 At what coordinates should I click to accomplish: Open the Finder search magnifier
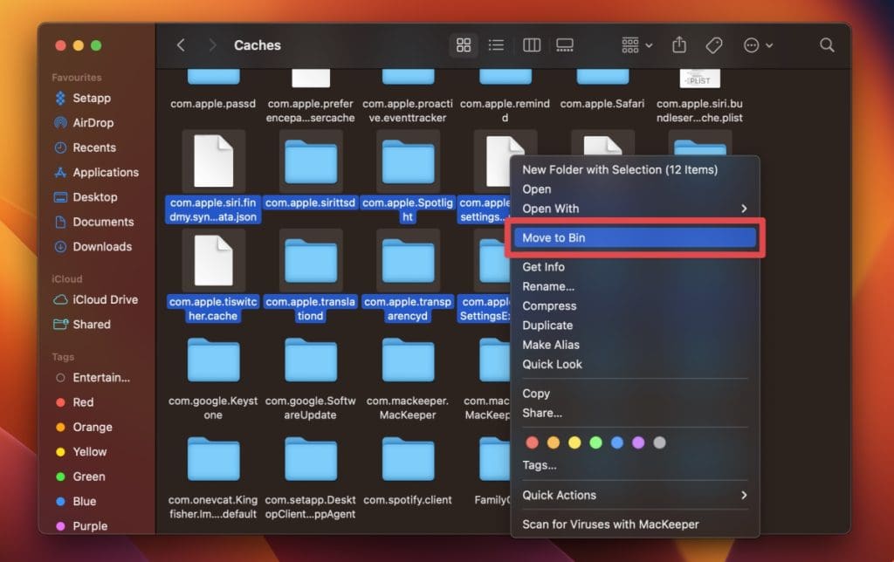[827, 45]
